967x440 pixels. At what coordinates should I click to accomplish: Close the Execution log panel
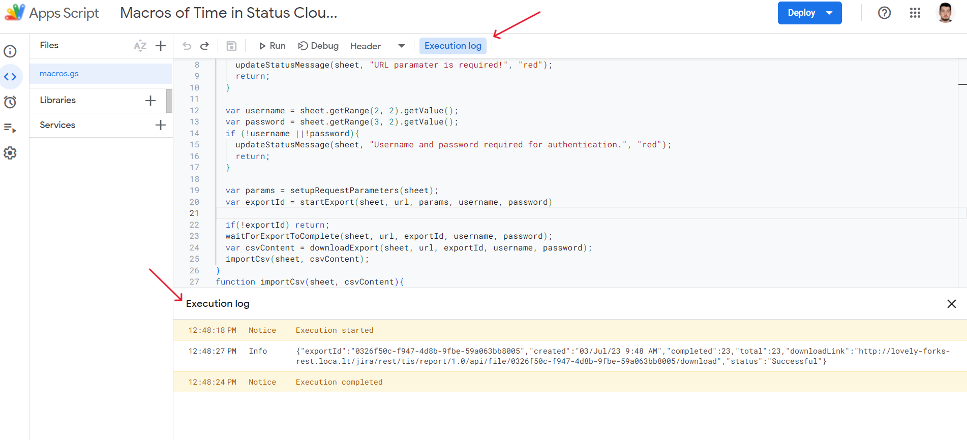point(951,304)
